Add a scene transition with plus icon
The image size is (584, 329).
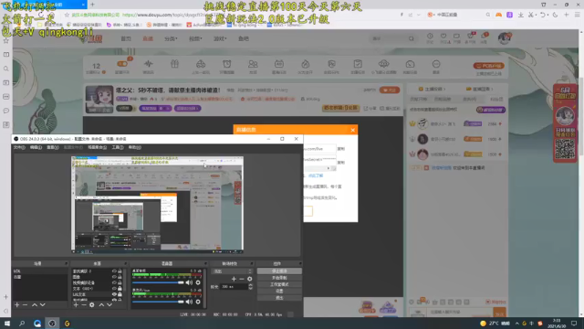[x=234, y=279]
